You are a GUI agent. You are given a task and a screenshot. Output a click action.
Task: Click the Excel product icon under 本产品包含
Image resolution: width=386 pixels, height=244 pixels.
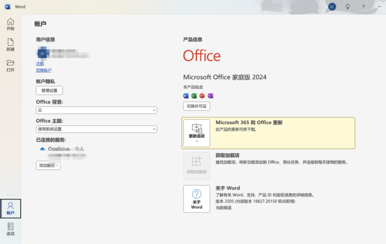[194, 96]
